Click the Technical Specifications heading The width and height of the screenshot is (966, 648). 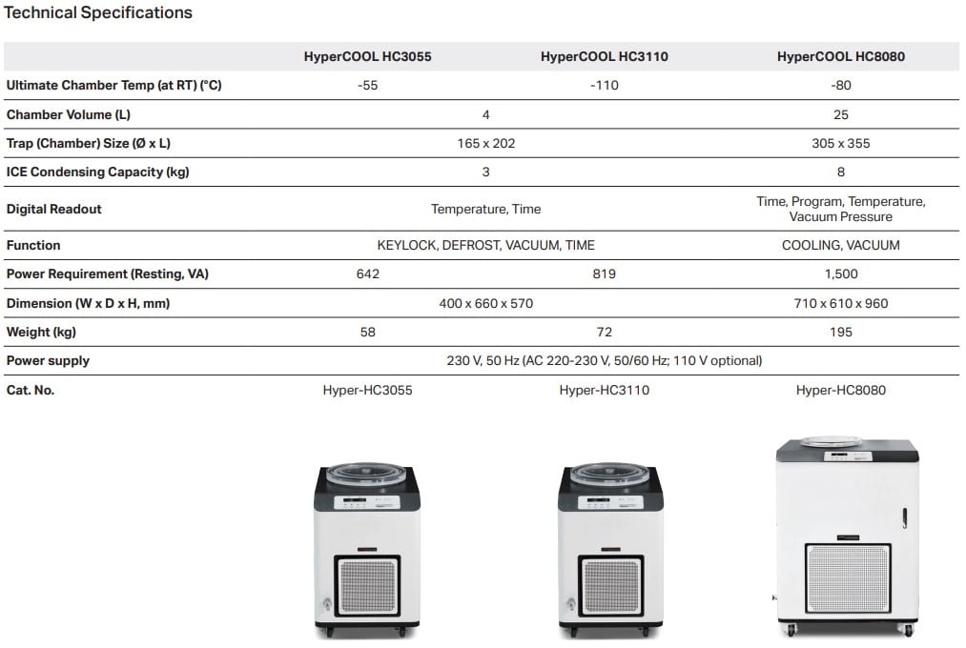tap(99, 13)
